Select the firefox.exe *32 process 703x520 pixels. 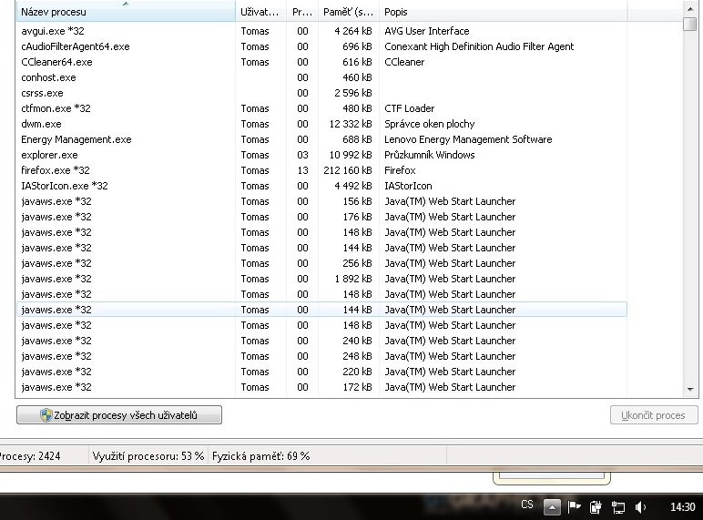[321, 170]
